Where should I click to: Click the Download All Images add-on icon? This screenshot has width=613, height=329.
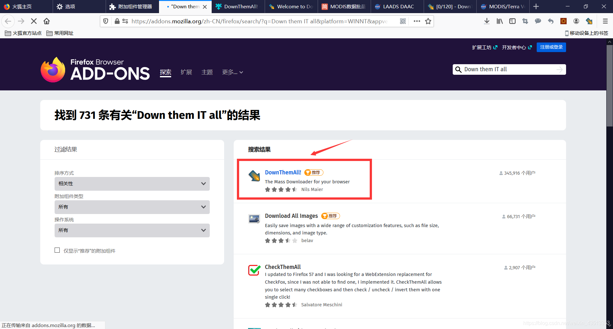(254, 219)
